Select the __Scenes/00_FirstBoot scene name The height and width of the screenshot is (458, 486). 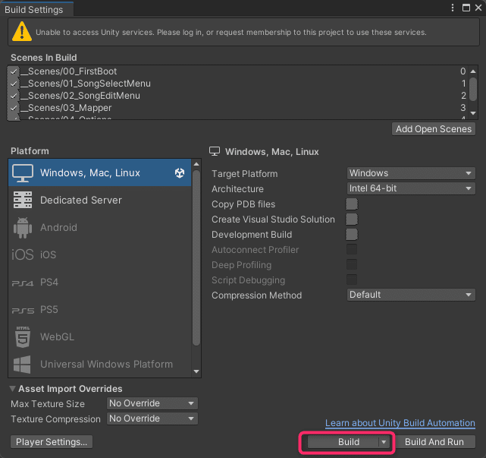click(x=68, y=71)
